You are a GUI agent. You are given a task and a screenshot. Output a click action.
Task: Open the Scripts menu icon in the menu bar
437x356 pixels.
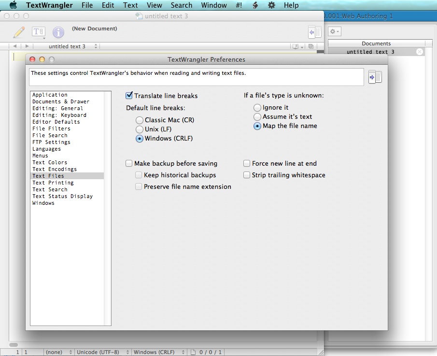pyautogui.click(x=255, y=5)
